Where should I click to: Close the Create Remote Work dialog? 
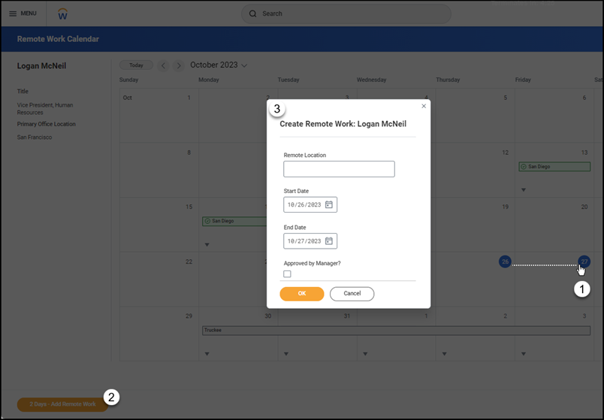[x=424, y=106]
